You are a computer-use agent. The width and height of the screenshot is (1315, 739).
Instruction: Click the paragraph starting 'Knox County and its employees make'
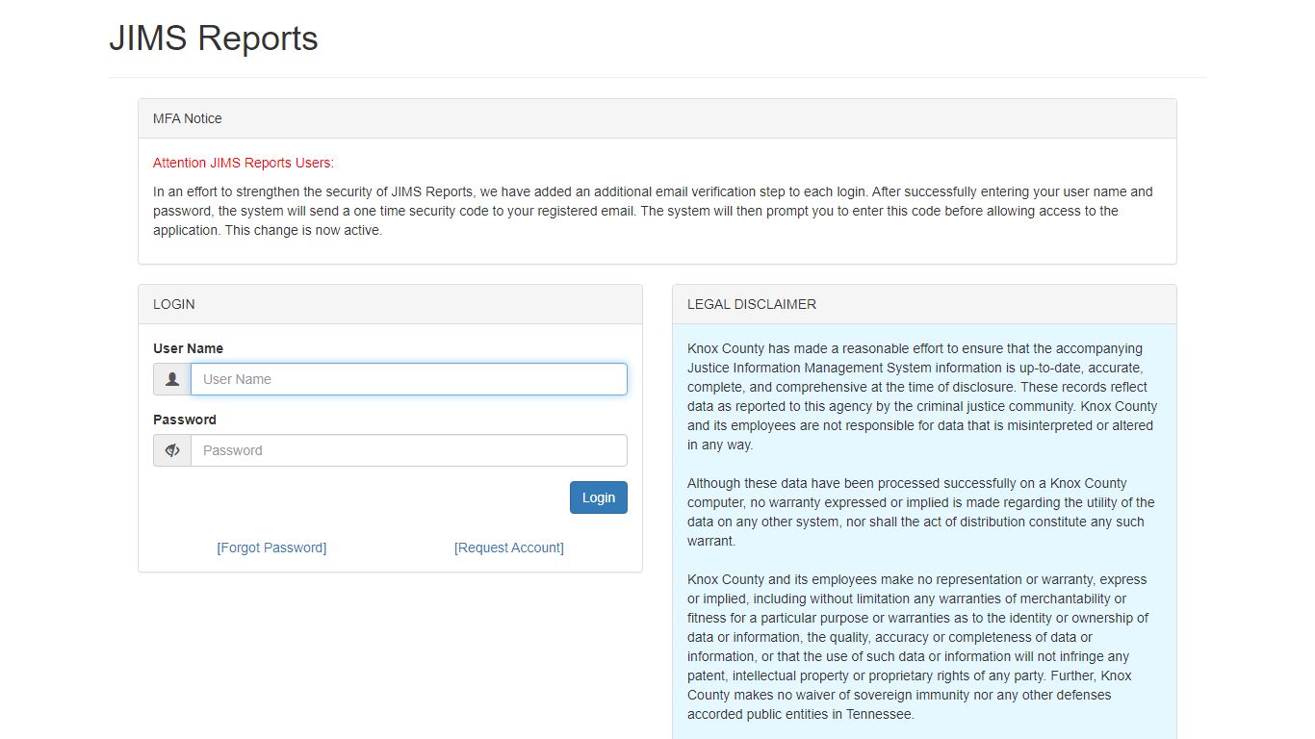click(x=919, y=647)
